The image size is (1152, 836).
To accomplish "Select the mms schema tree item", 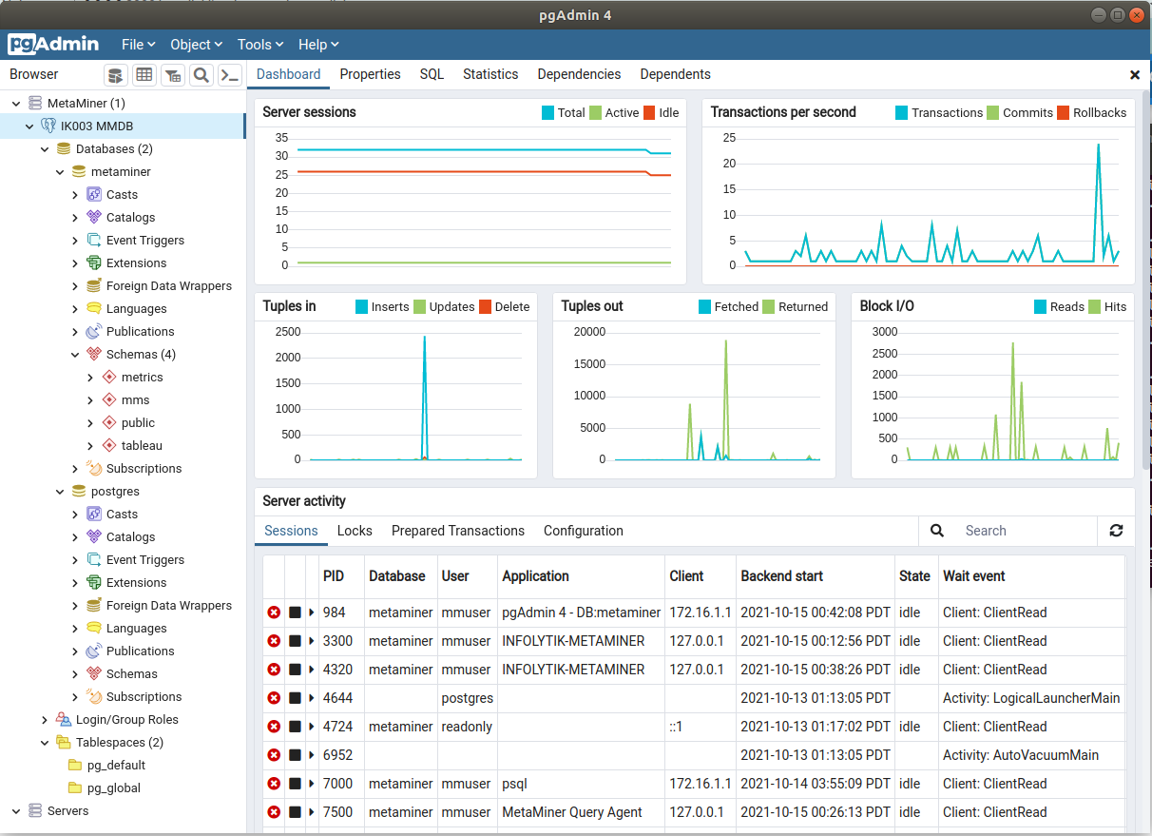I will tap(135, 400).
